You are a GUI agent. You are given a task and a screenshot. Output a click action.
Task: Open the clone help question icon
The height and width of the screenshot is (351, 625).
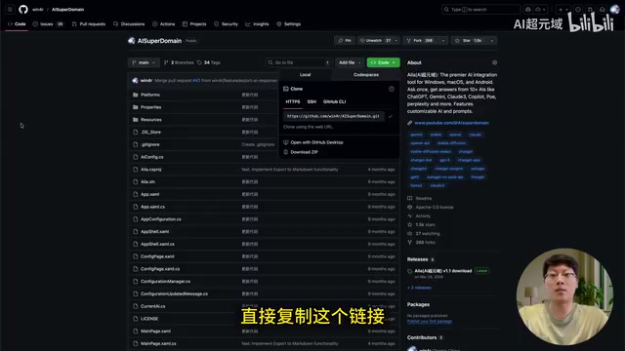[392, 89]
